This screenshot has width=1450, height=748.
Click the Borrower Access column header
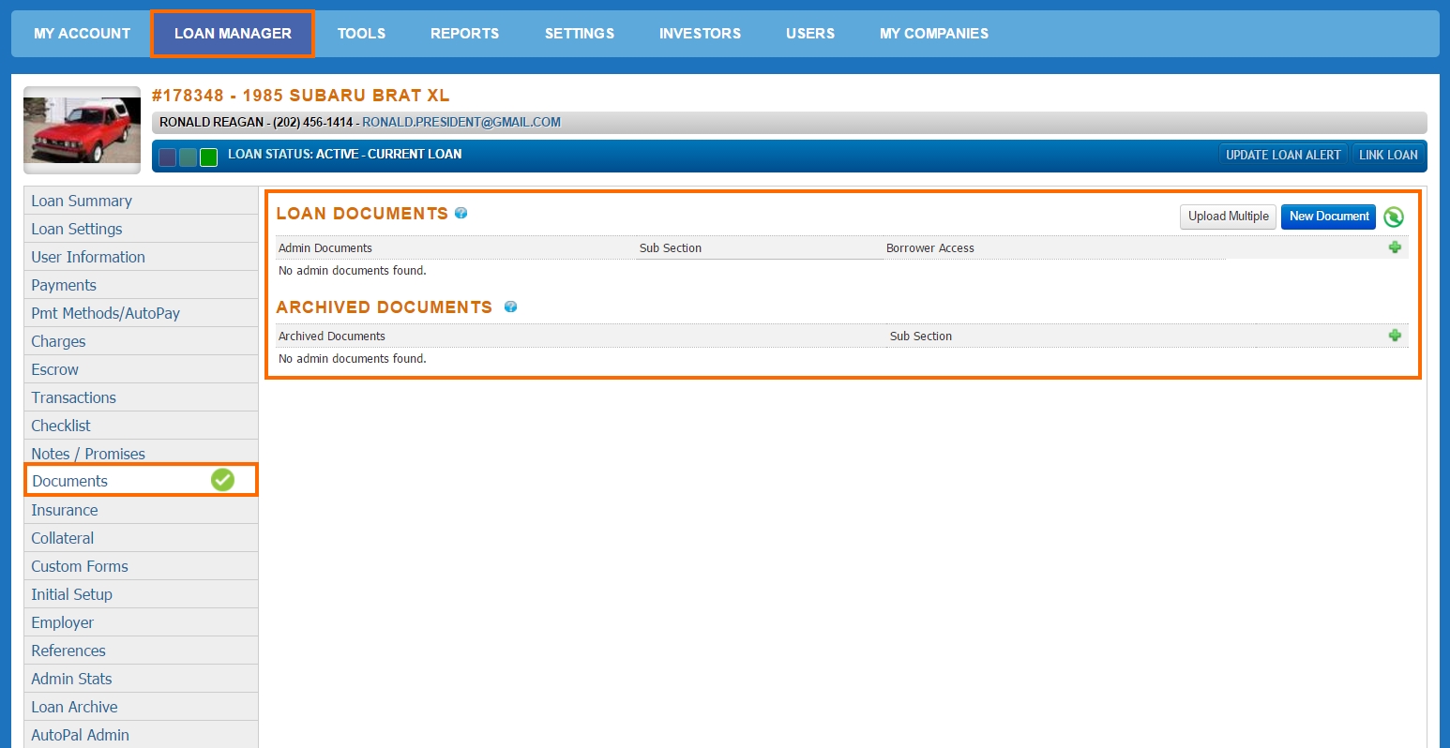point(929,248)
